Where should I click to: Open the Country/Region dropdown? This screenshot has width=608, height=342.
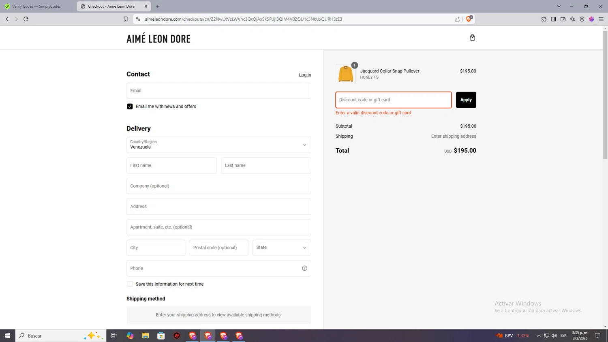click(219, 145)
